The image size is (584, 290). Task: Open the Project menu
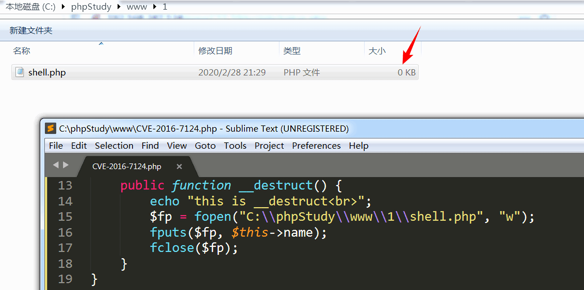coord(269,146)
